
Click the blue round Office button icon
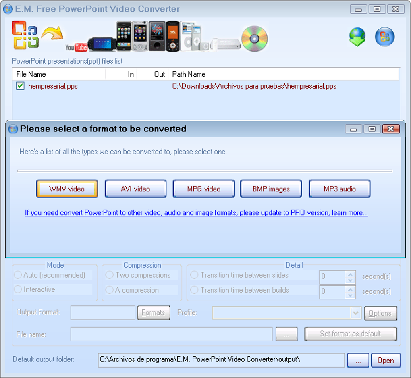[x=384, y=37]
